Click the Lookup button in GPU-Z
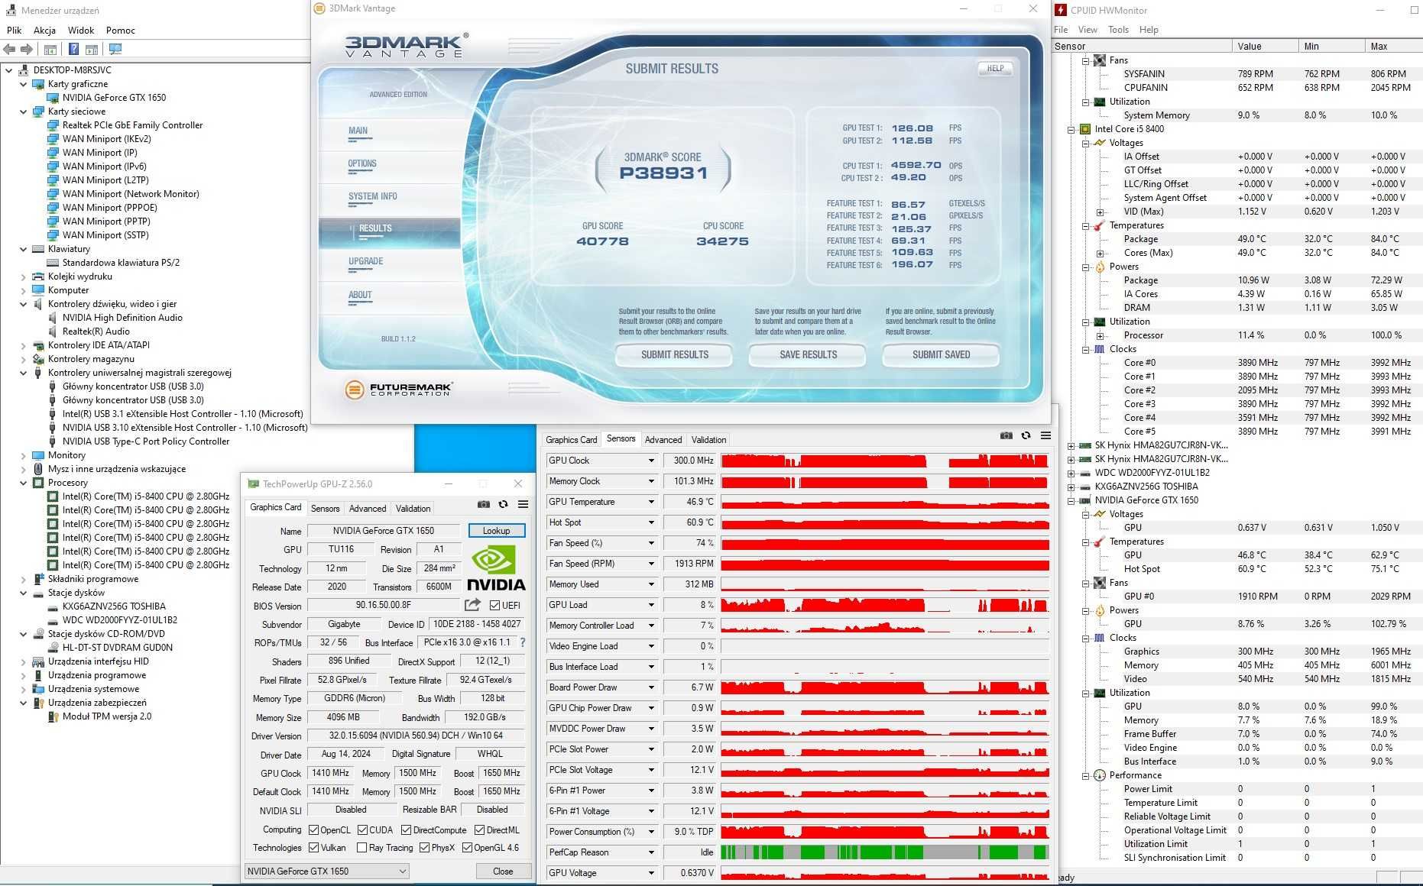Viewport: 1423px width, 886px height. (496, 531)
